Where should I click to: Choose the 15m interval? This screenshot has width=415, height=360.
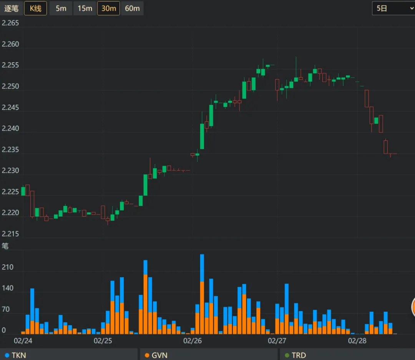coord(85,8)
